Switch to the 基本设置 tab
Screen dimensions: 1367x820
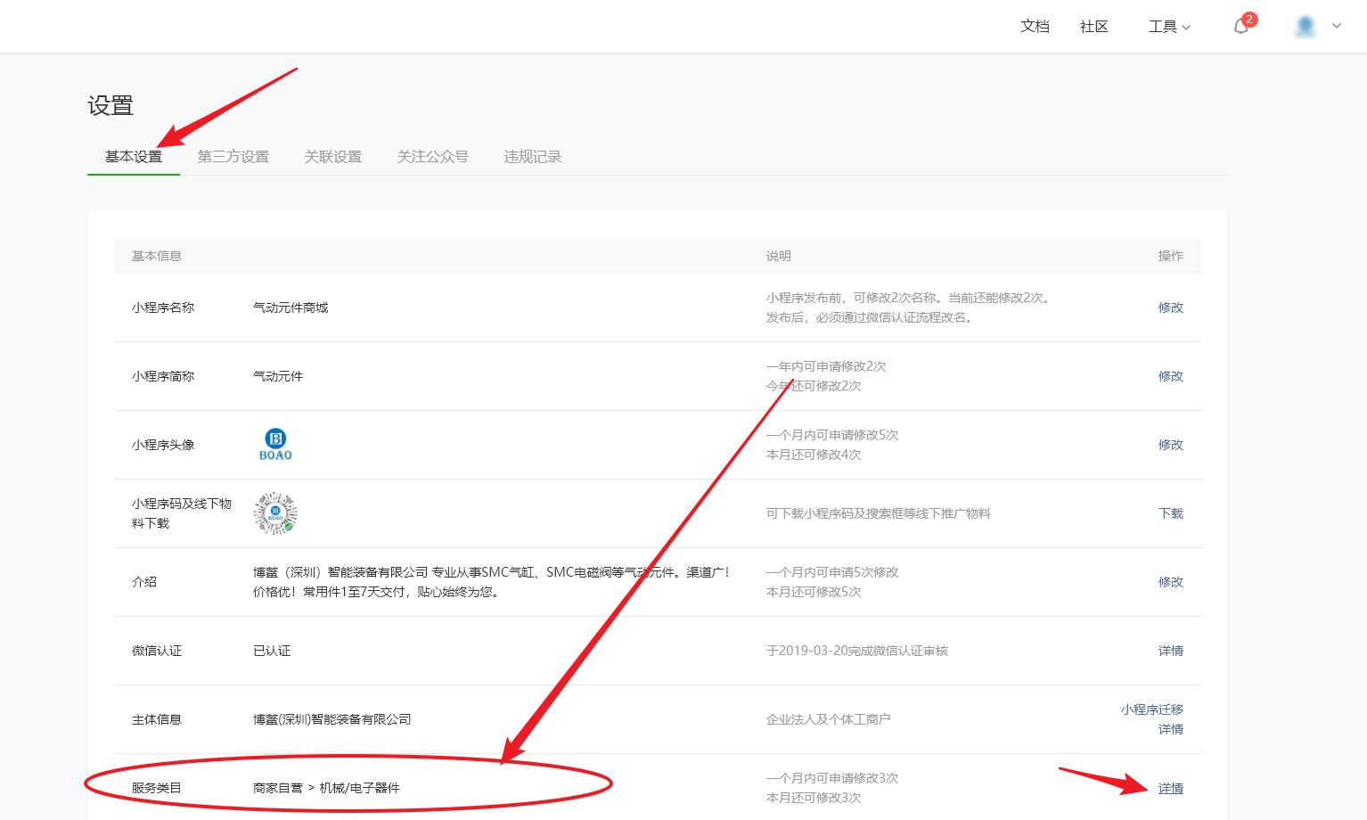tap(134, 157)
